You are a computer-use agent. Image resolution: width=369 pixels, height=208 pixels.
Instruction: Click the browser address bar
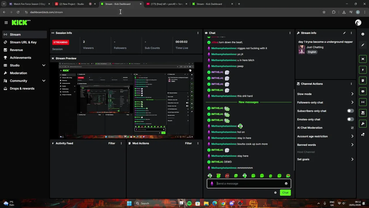173,12
